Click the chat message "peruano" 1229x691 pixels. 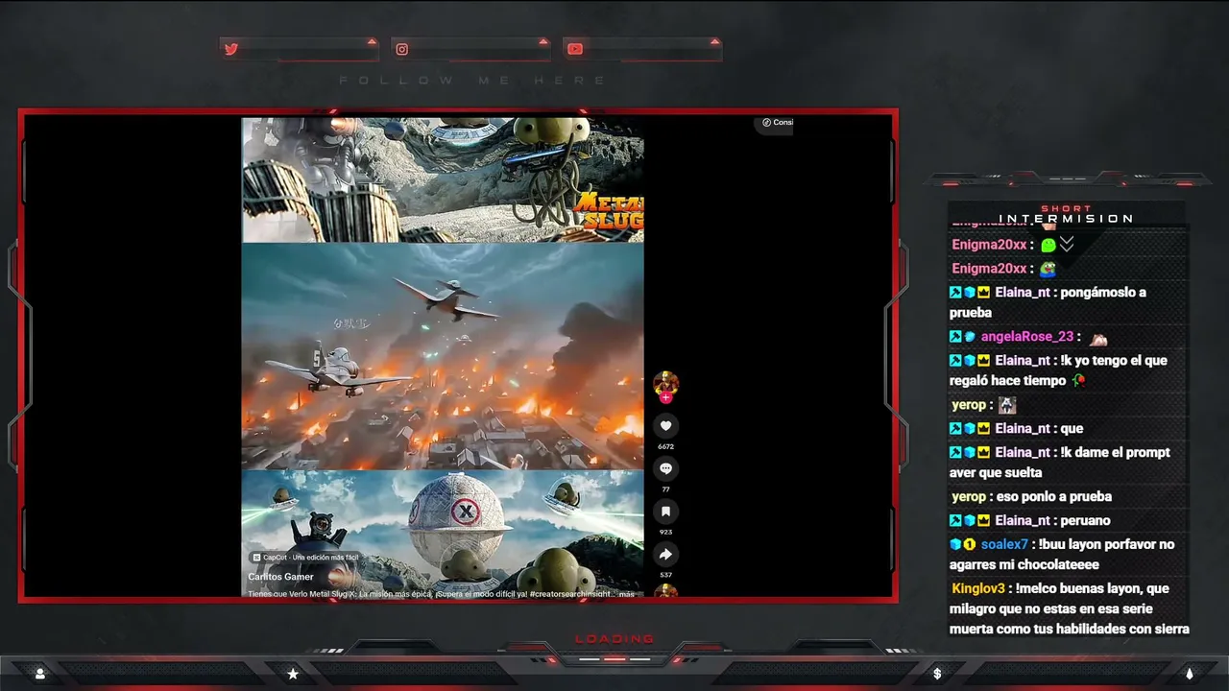1086,520
